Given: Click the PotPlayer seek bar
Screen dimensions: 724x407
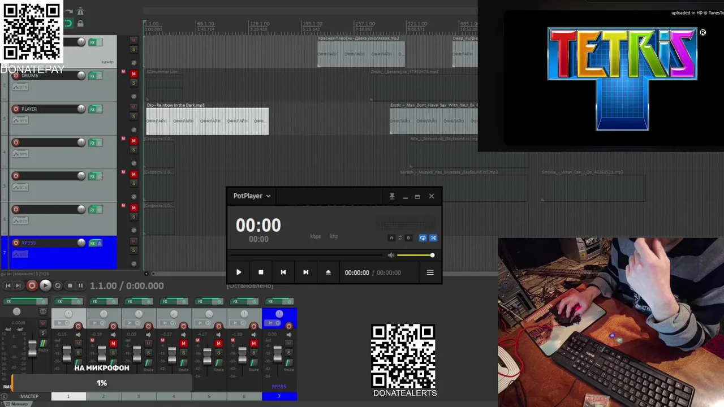Looking at the screenshot, I should (306, 256).
